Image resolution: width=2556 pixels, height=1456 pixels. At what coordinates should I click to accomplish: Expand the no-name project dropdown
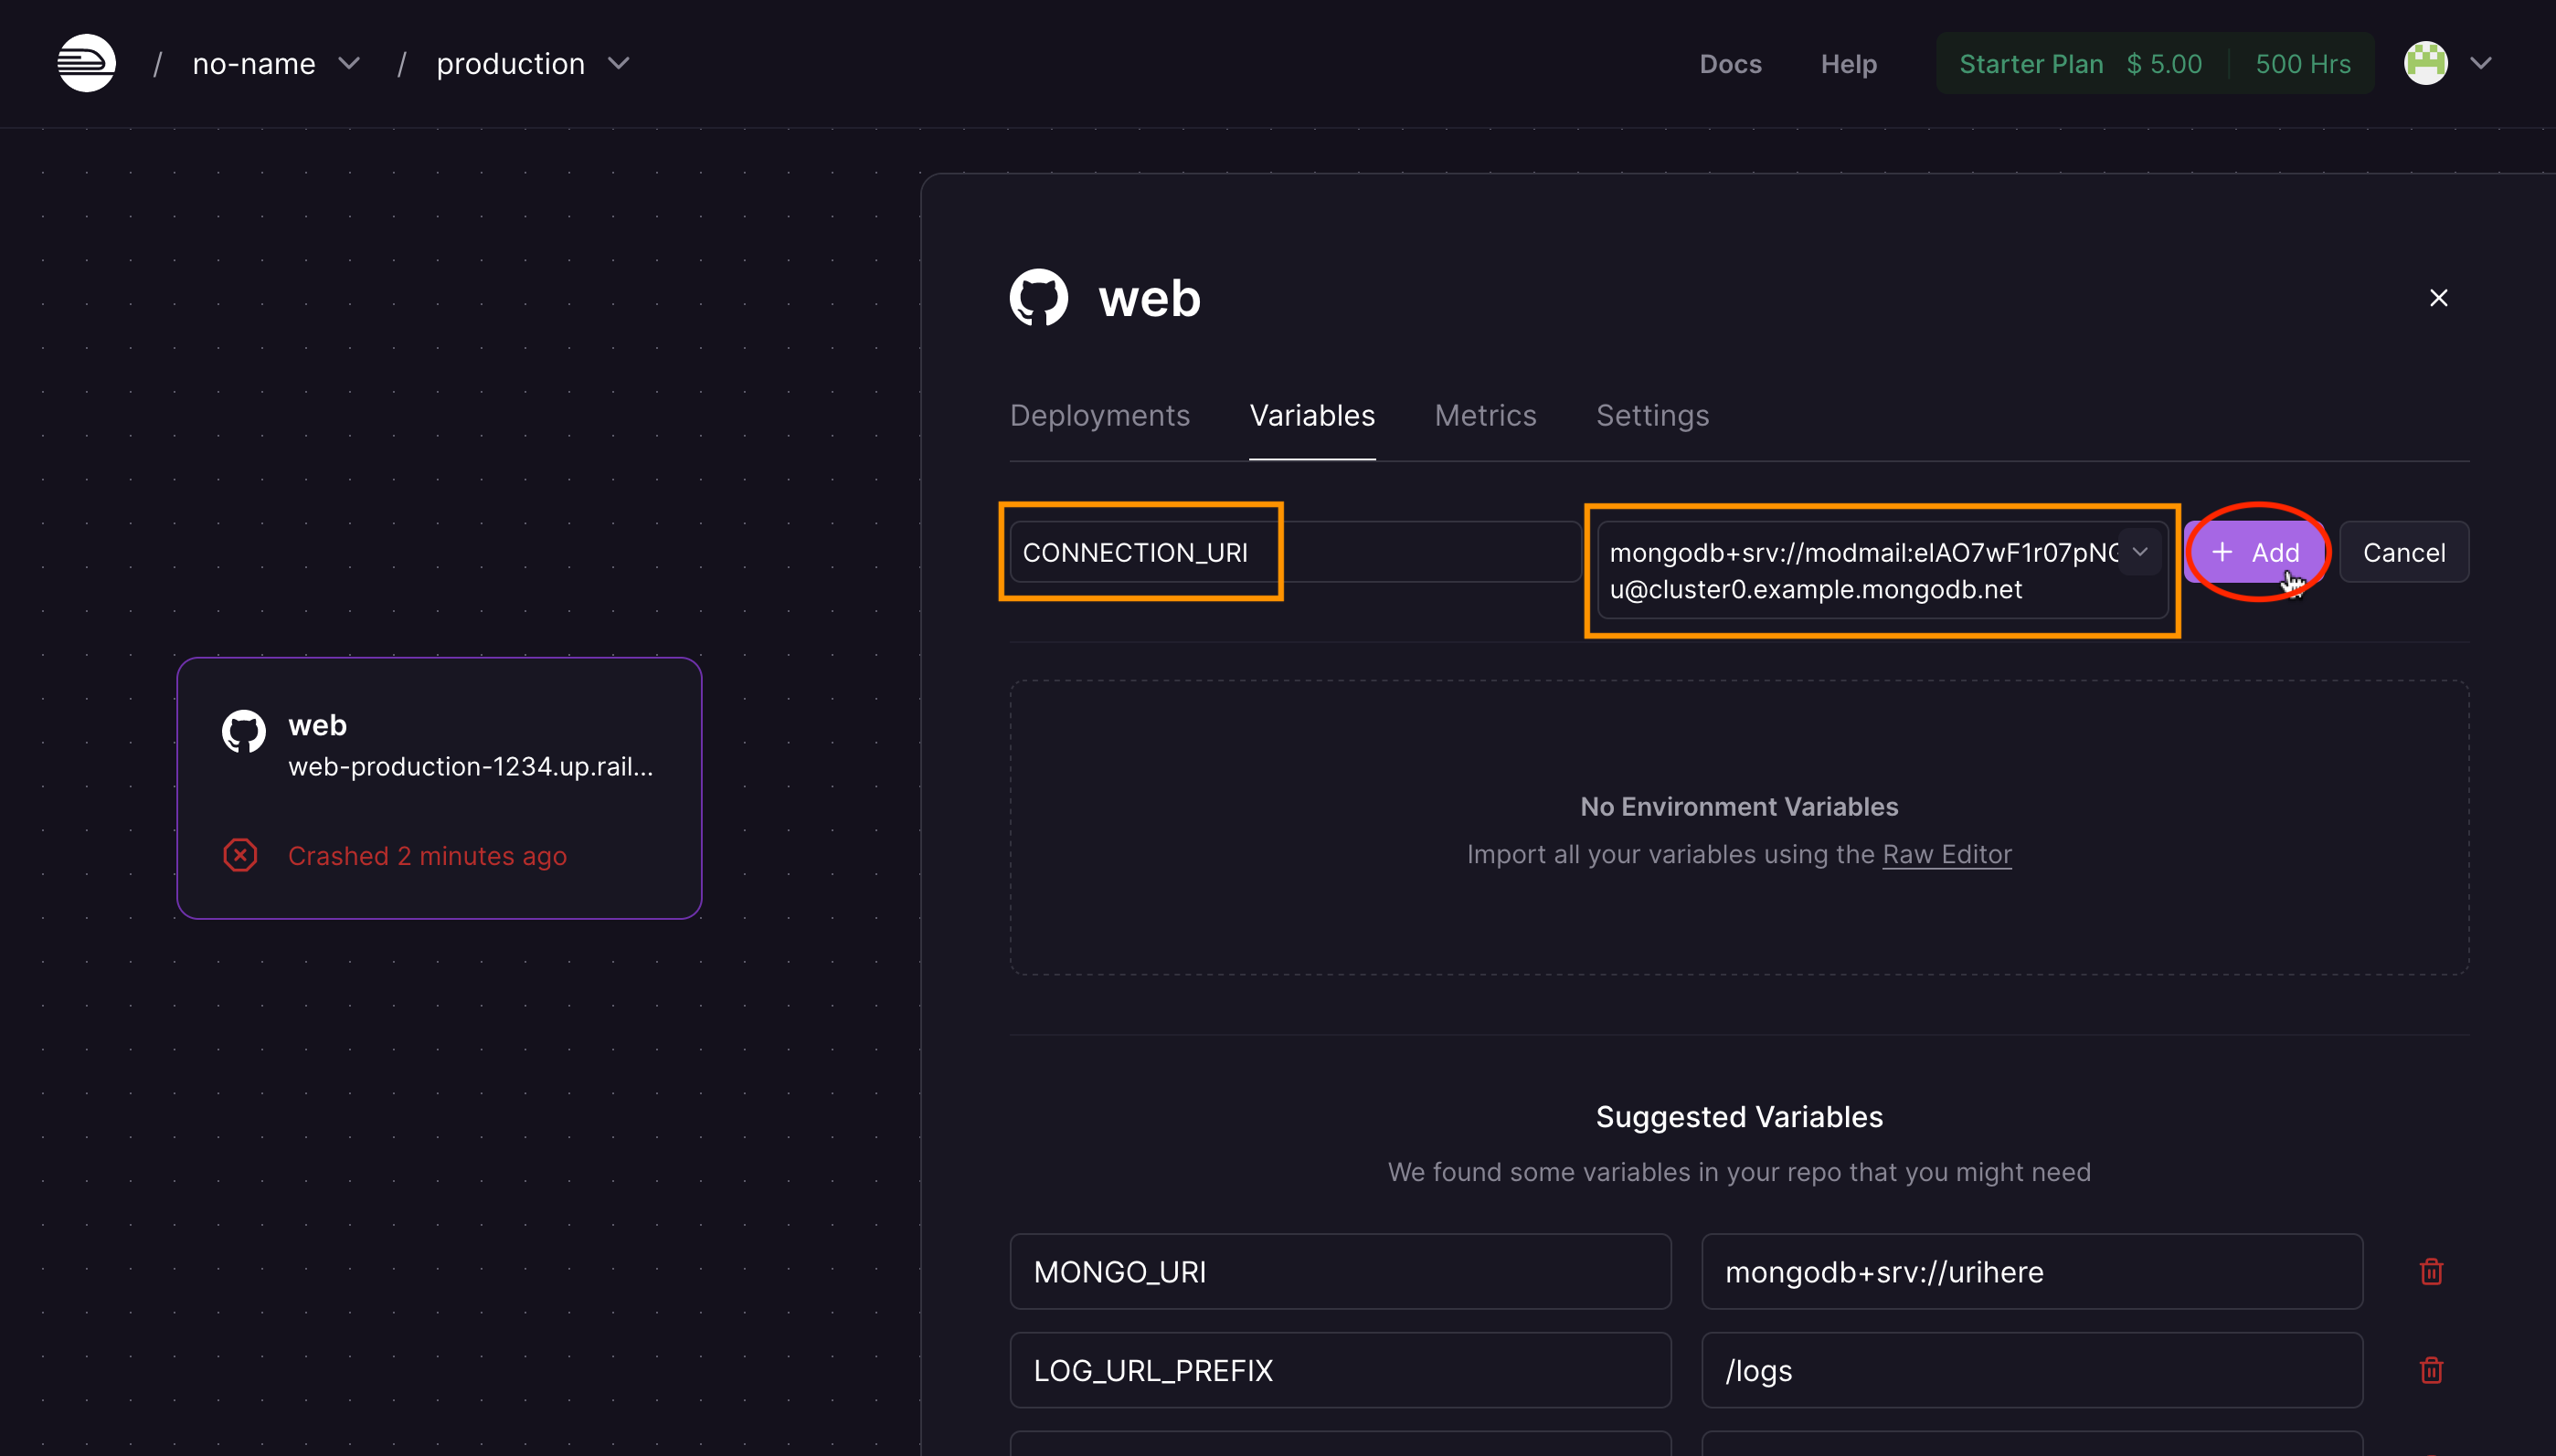click(x=349, y=63)
